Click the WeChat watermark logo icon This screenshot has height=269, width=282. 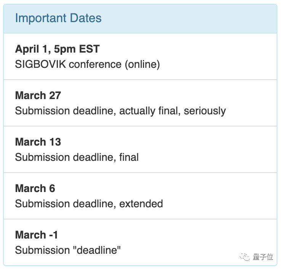245,257
